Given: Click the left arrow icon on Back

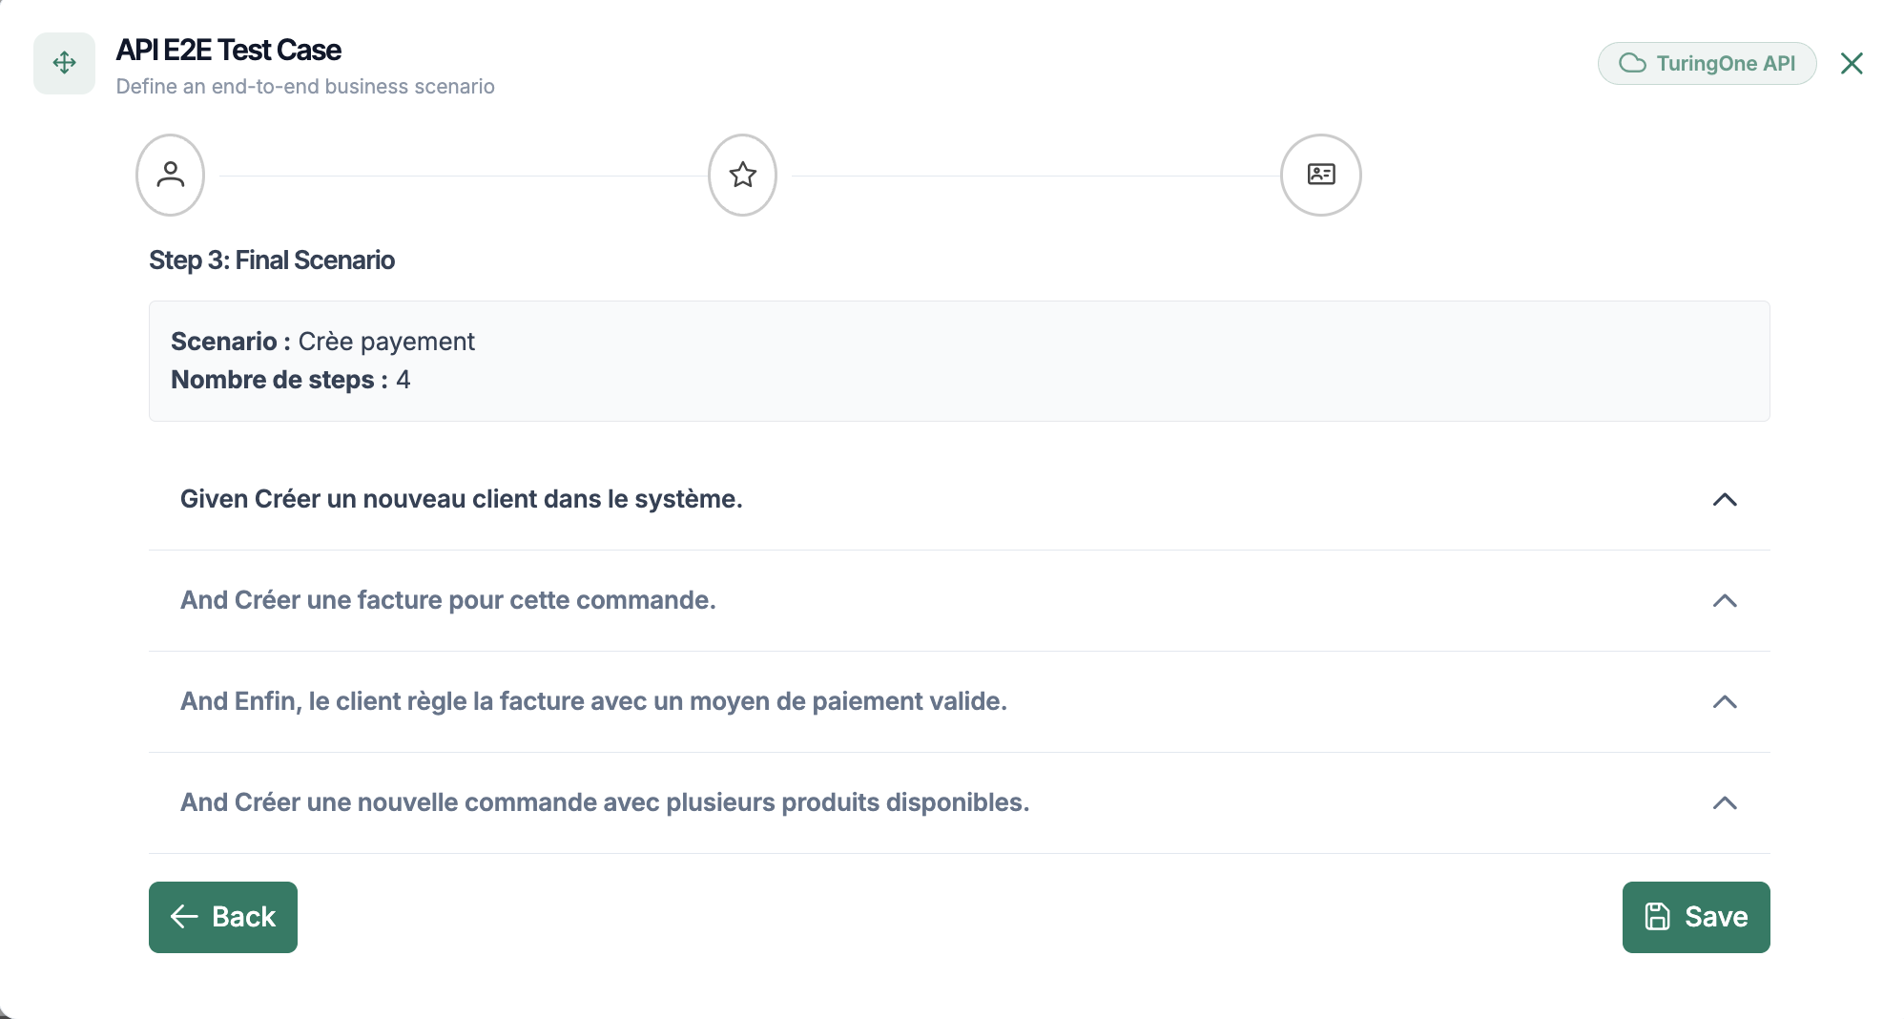Looking at the screenshot, I should point(184,917).
